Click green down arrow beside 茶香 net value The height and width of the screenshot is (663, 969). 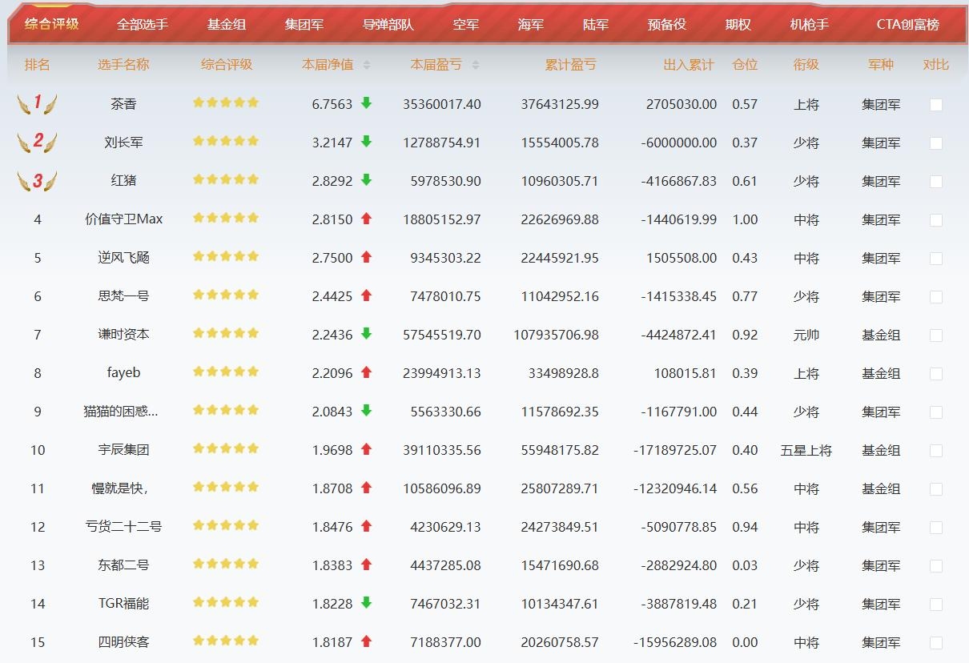tap(366, 103)
